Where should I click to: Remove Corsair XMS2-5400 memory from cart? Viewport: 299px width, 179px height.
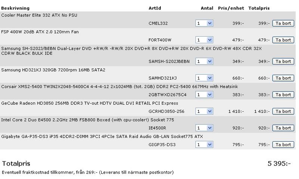(x=283, y=95)
